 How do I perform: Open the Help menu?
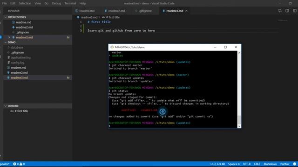(x=82, y=3)
